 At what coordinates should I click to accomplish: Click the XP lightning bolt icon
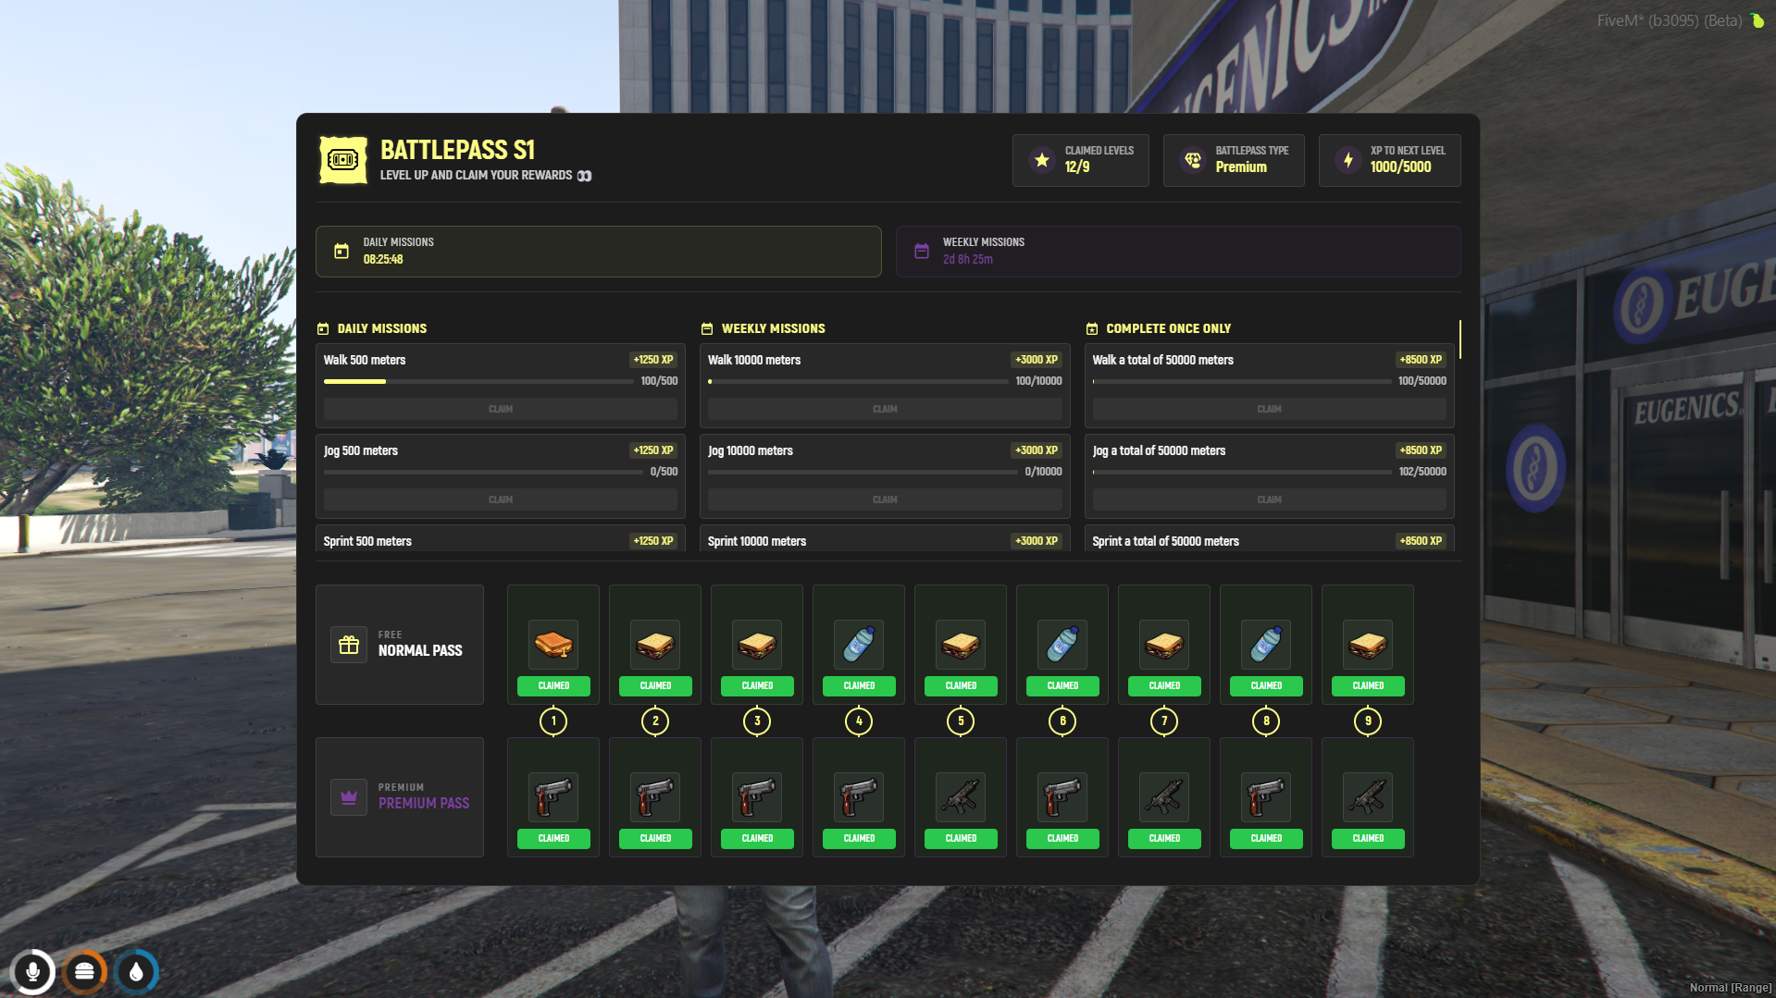(1348, 160)
